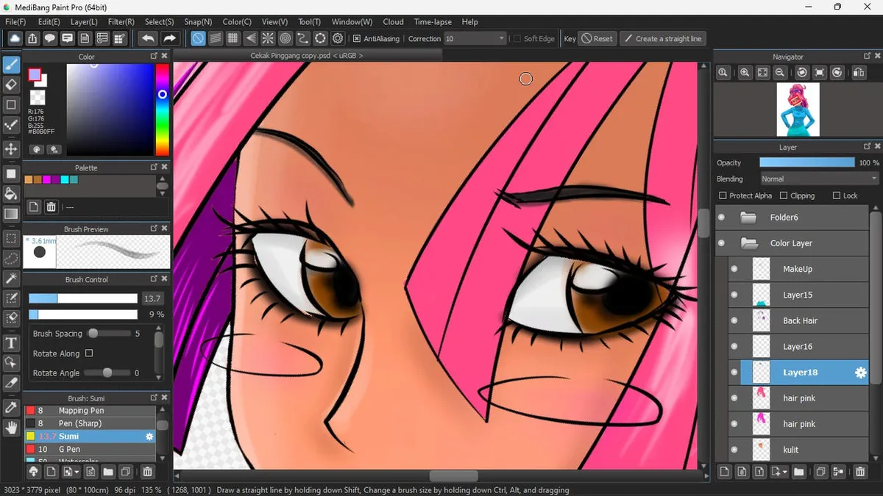
Task: Select the Text tool
Action: 11,343
